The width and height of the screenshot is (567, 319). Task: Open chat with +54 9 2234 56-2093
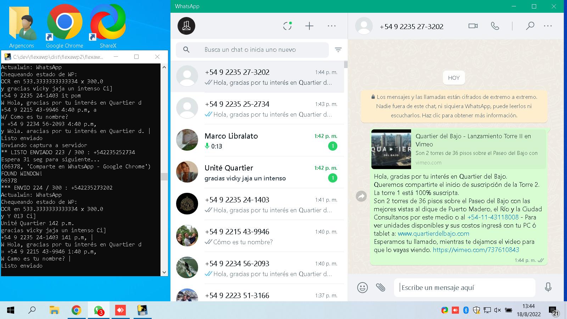(257, 268)
